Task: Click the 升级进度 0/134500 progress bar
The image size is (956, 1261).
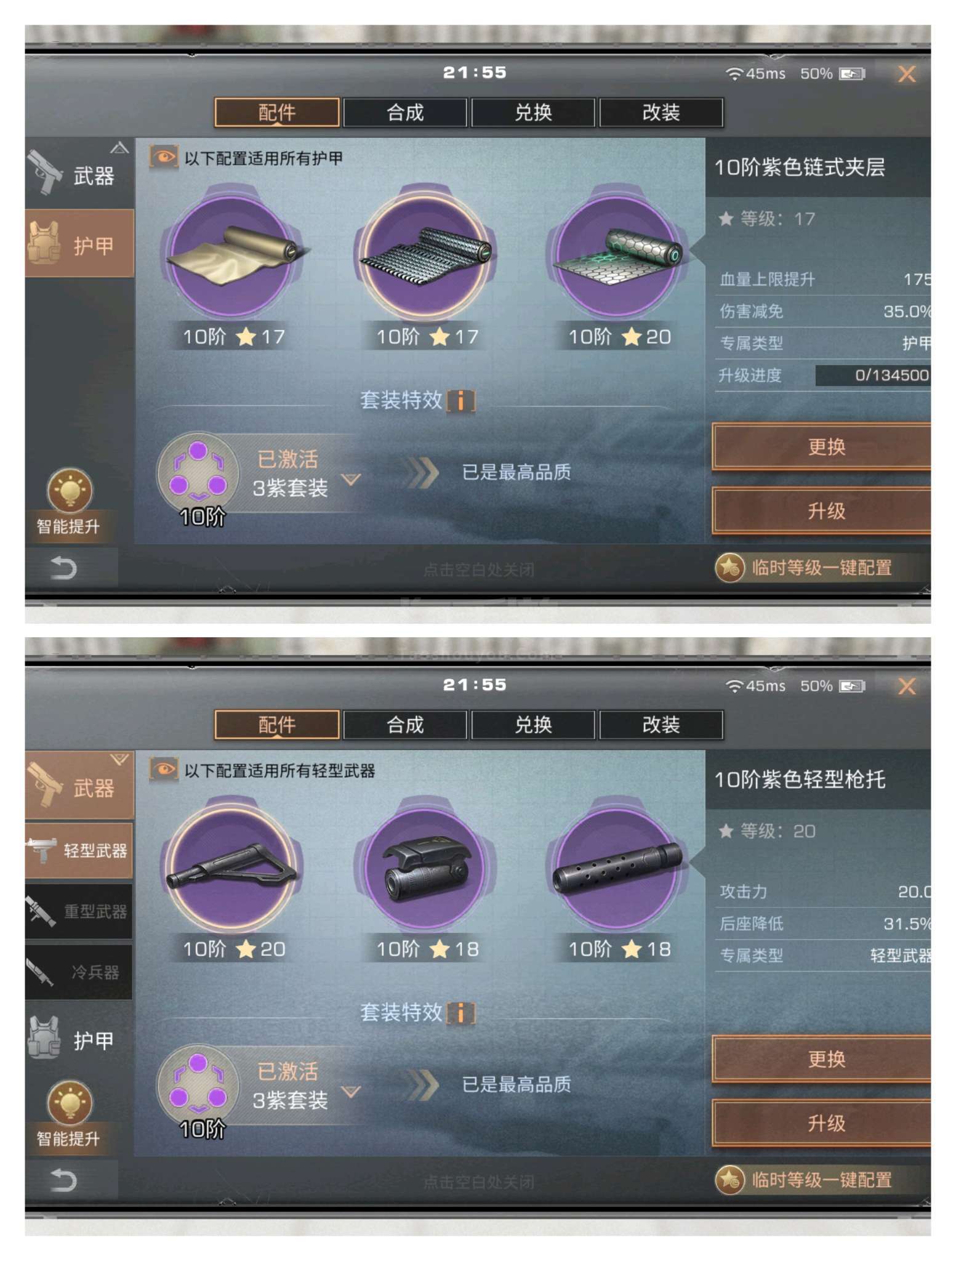Action: (x=873, y=375)
